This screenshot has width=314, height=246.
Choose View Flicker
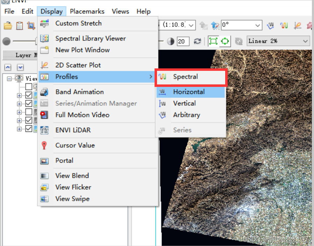point(98,187)
